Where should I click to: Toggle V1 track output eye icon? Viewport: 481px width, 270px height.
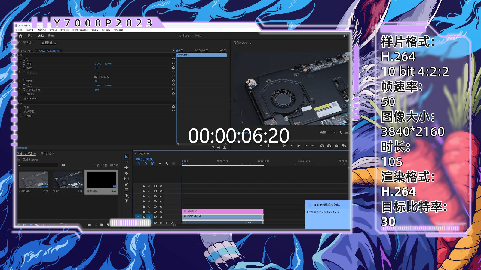click(161, 217)
